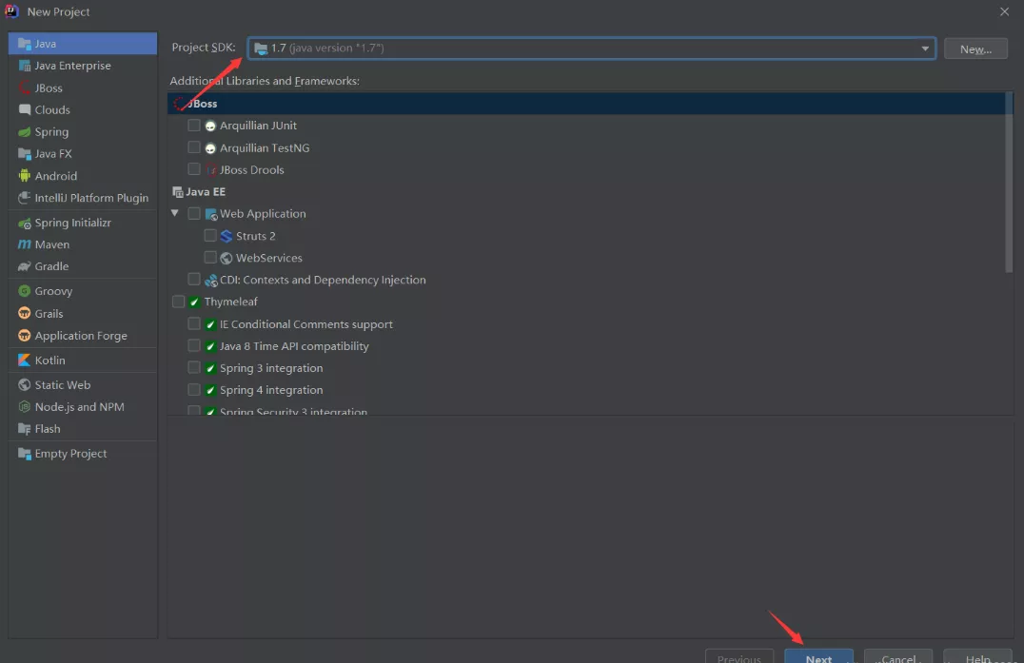1024x663 pixels.
Task: Click the Clouds icon in sidebar
Action: tap(25, 109)
